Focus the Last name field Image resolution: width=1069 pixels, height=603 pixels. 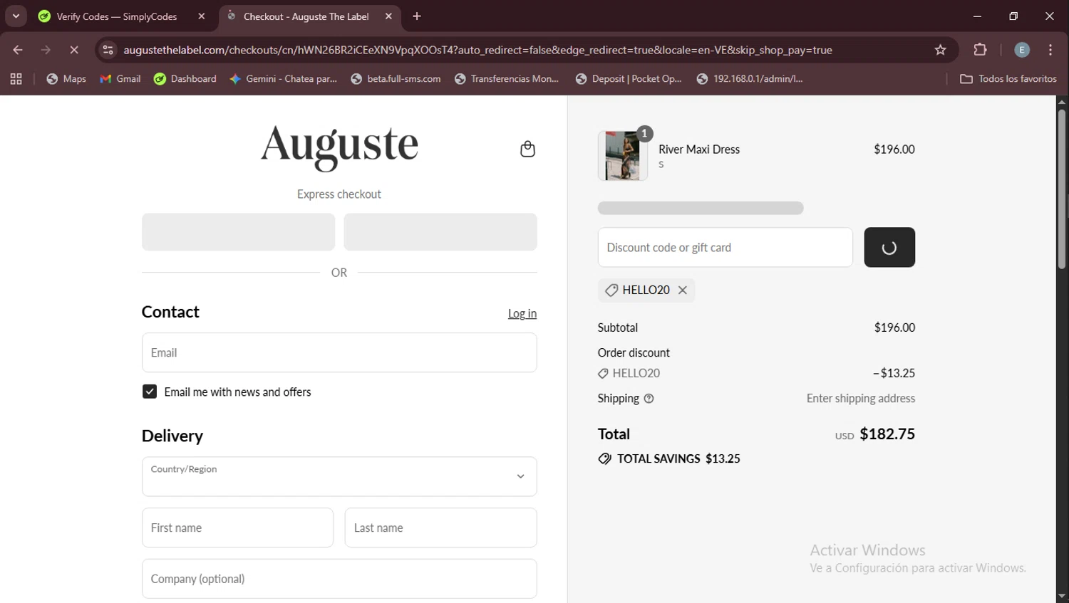[440, 528]
